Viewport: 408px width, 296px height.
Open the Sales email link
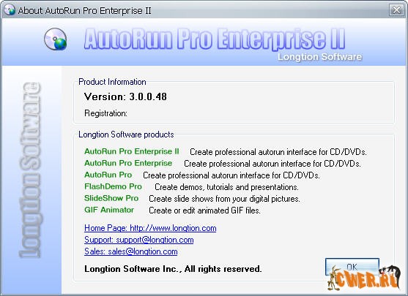(131, 251)
